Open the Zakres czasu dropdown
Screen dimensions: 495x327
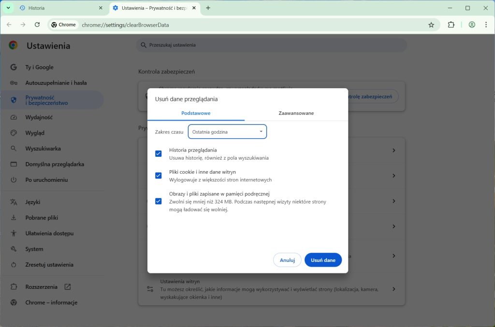[x=227, y=132]
